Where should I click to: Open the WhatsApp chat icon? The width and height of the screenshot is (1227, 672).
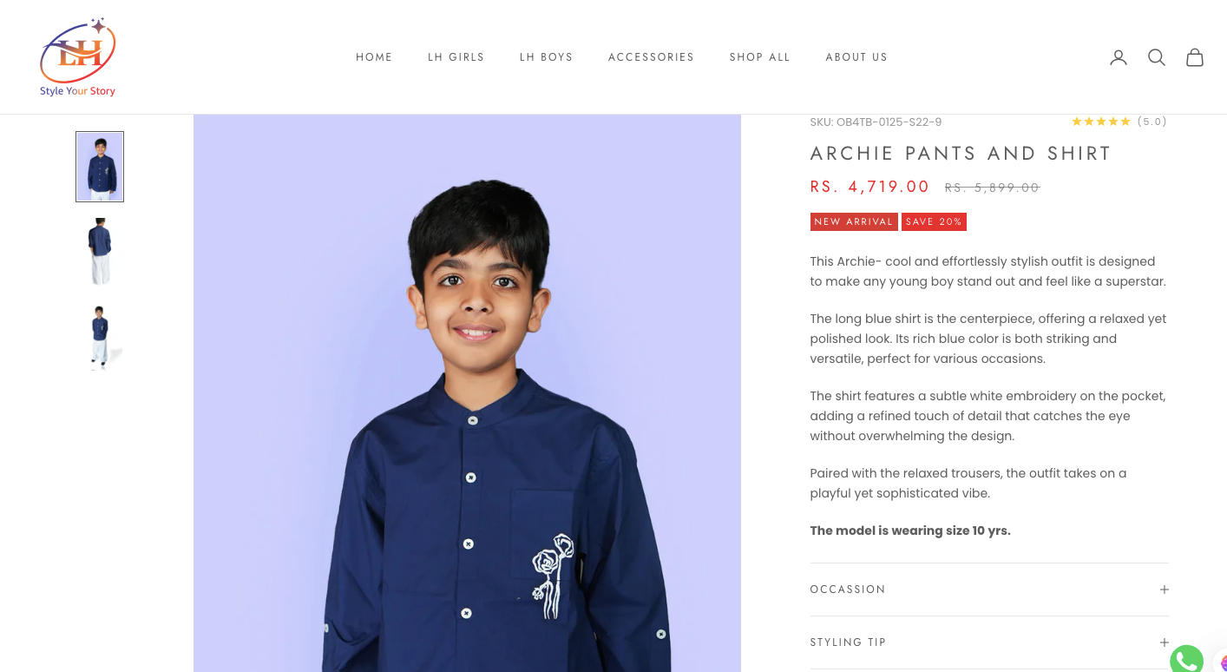point(1186,660)
